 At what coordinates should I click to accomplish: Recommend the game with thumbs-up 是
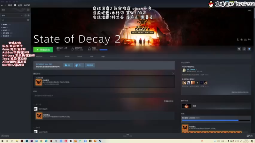[x=68, y=65]
